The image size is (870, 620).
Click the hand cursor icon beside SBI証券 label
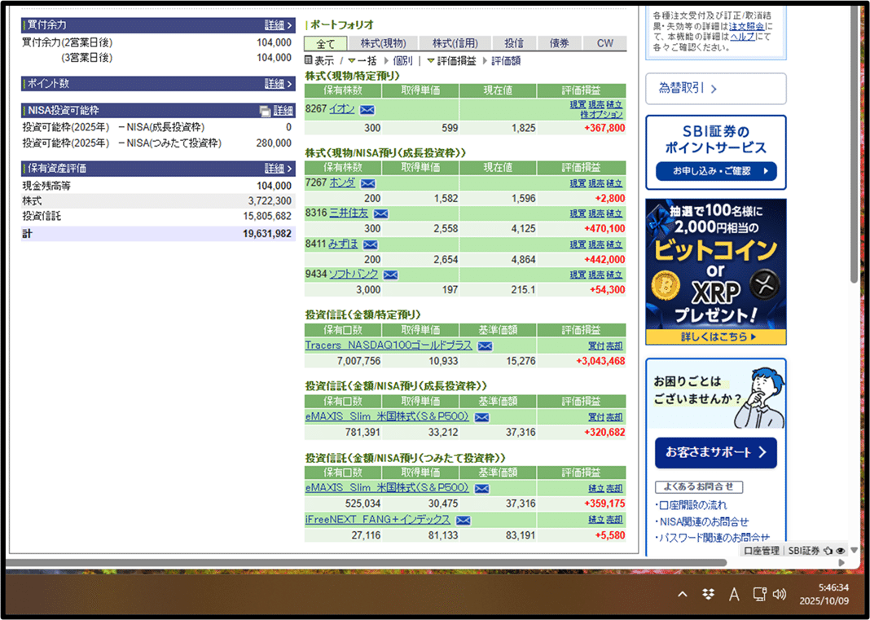pyautogui.click(x=828, y=551)
